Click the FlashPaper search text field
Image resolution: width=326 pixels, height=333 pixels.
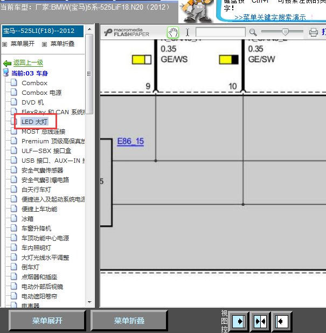click(x=221, y=32)
